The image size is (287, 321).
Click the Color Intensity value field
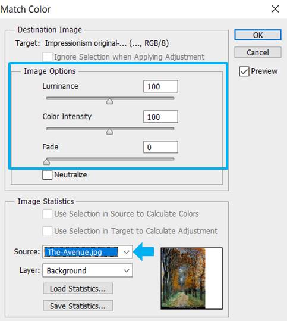pyautogui.click(x=160, y=117)
